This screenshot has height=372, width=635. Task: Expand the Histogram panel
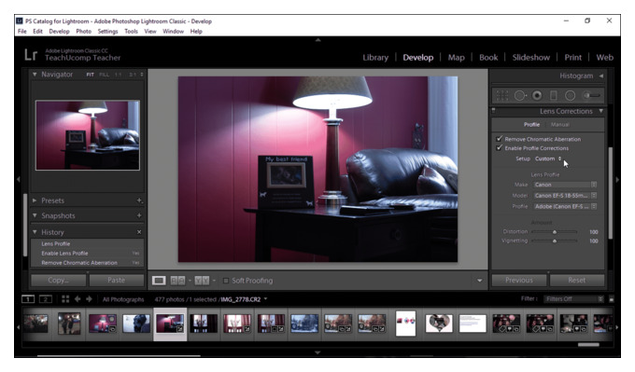(601, 76)
